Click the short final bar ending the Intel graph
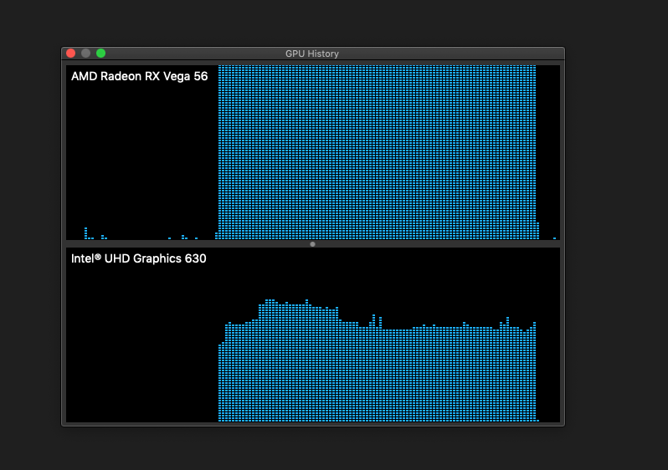 (537, 421)
